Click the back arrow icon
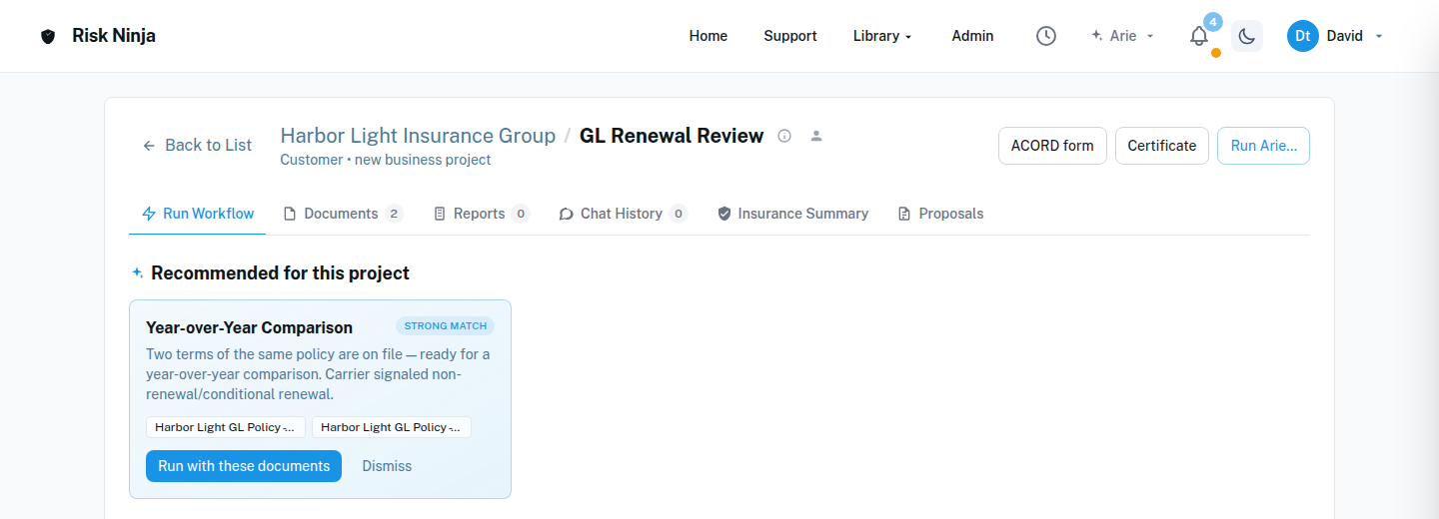This screenshot has height=519, width=1439. [x=149, y=146]
